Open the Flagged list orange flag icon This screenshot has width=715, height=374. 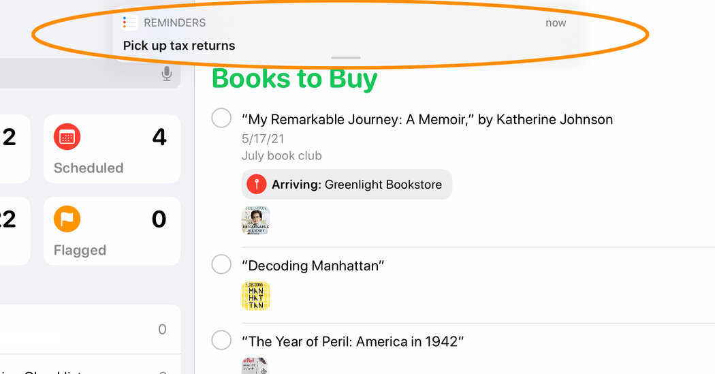coord(67,219)
